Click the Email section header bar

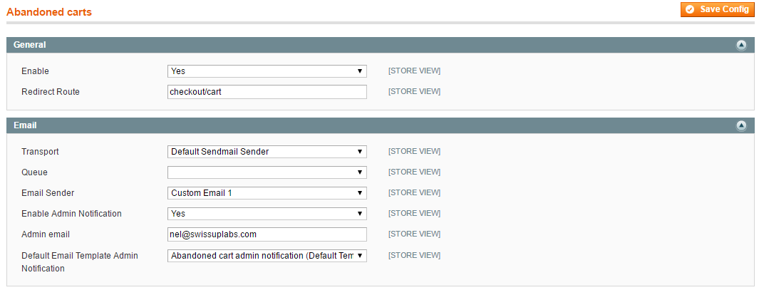pyautogui.click(x=379, y=125)
